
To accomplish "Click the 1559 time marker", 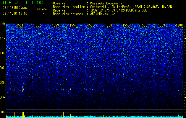I will point(161,25).
